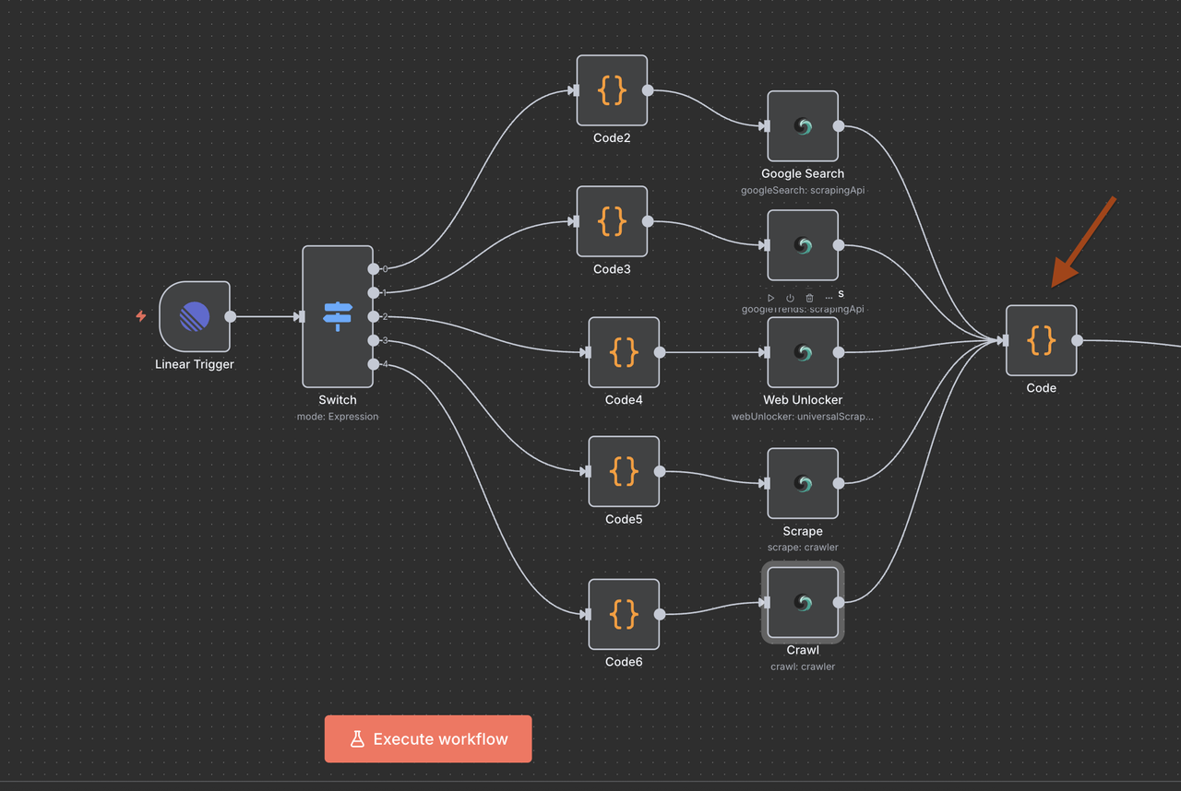Click Code2 output connector
The width and height of the screenshot is (1181, 791).
648,90
